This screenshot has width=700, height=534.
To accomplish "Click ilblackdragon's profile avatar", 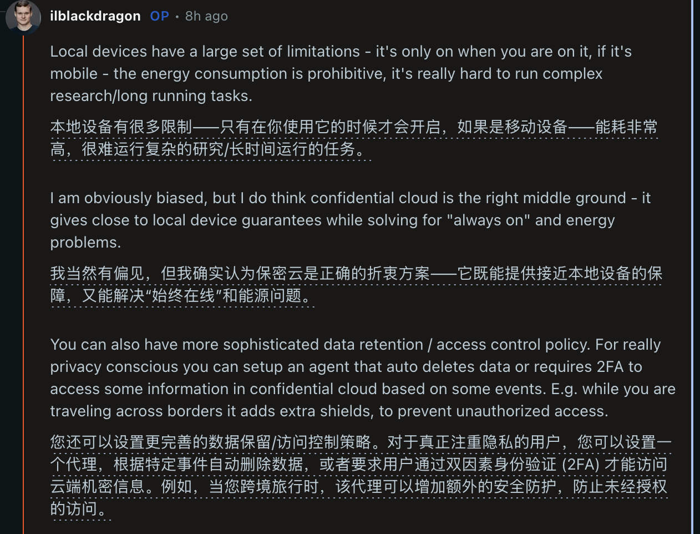I will click(x=22, y=18).
